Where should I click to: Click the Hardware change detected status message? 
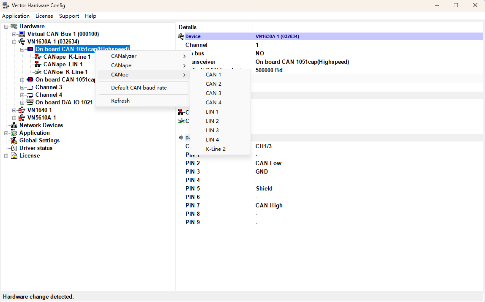(38, 297)
